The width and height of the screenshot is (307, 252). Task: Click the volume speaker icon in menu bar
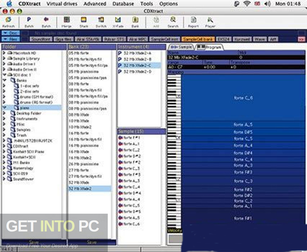(267, 3)
